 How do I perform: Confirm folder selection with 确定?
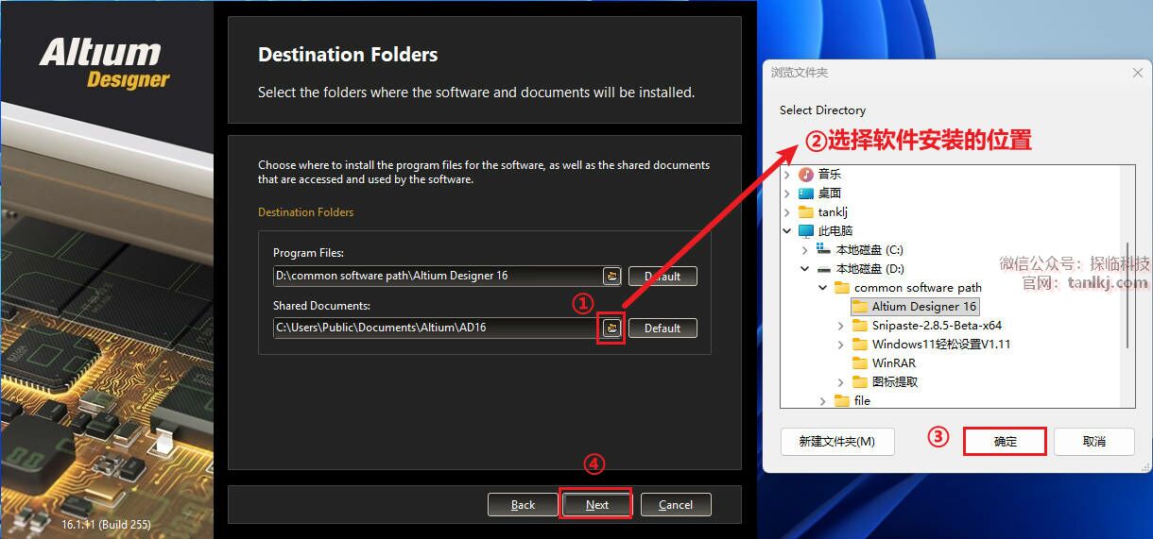click(1005, 442)
